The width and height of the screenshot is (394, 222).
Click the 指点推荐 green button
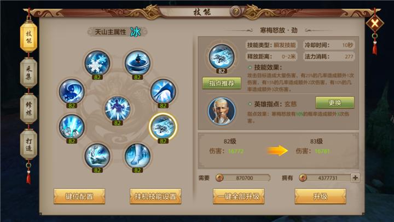point(222,83)
